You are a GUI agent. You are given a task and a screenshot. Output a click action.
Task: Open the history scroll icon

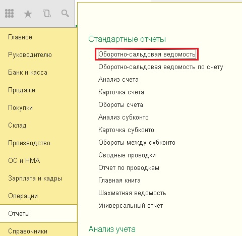pos(47,13)
